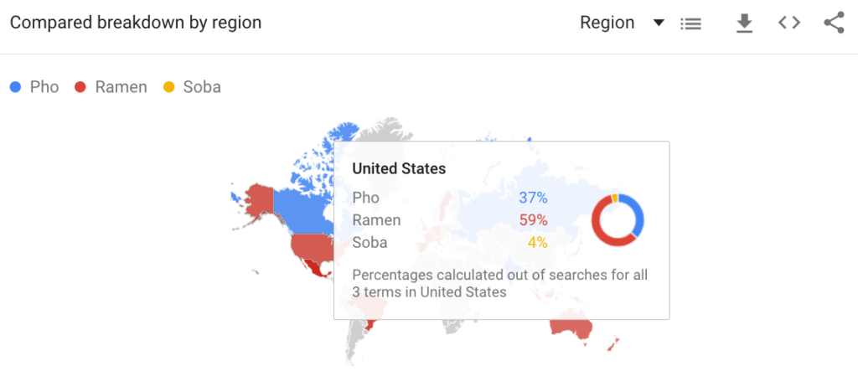Click the blue dot beside Pho
Image resolution: width=858 pixels, height=376 pixels.
pos(15,87)
